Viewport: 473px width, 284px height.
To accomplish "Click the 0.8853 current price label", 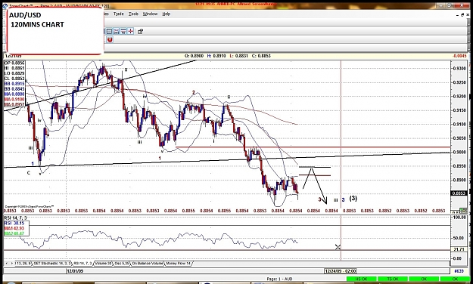I will 459,193.
